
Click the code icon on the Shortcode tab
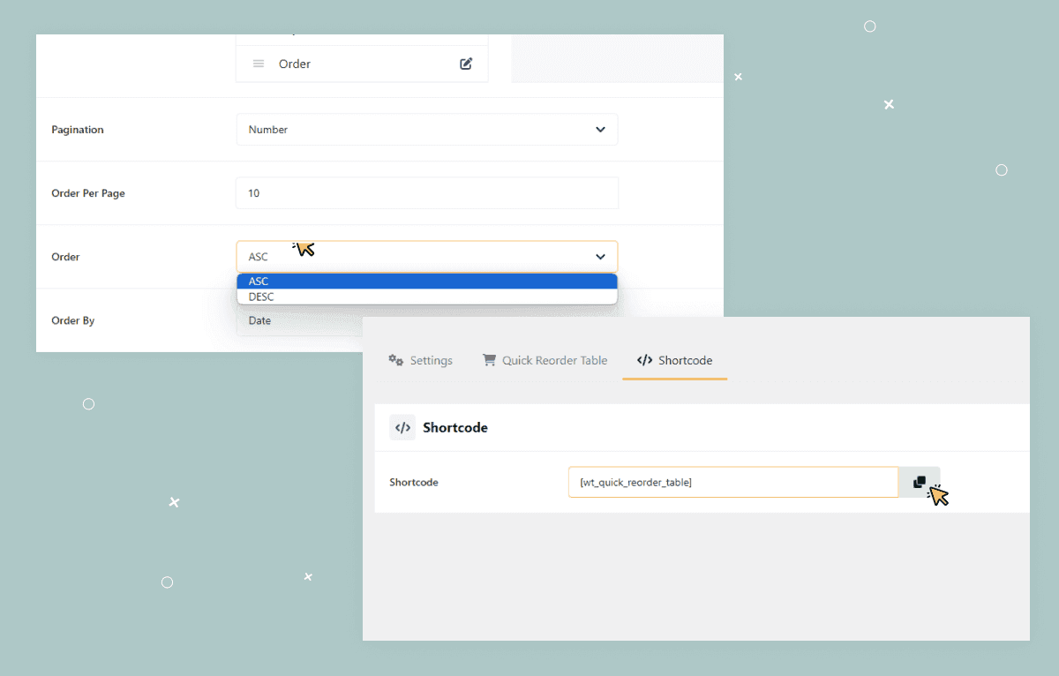point(644,360)
